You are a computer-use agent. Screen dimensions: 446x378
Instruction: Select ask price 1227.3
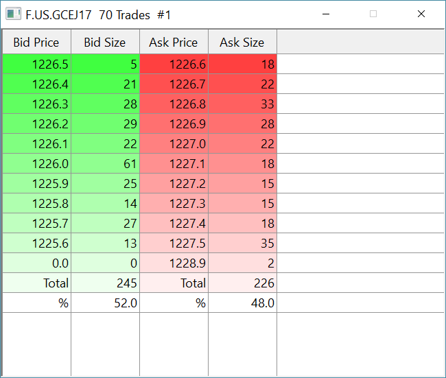tap(174, 203)
